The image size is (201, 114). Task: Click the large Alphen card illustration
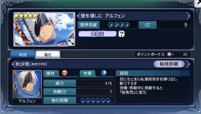(x=44, y=29)
